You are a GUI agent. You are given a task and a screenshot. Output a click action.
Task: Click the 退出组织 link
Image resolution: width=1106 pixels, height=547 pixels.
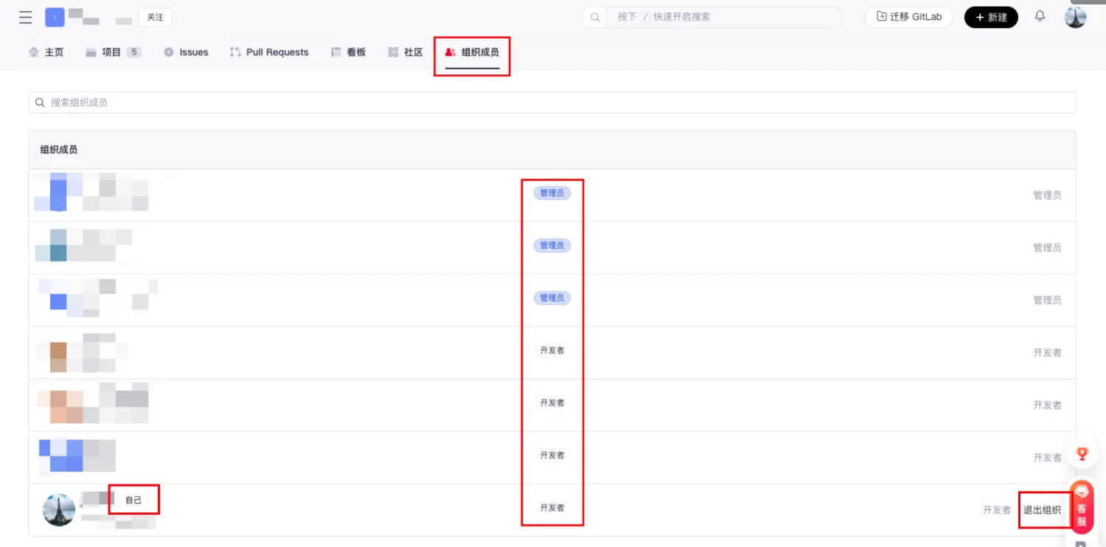coord(1042,510)
